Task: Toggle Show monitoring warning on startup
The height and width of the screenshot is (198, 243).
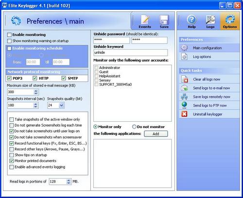Action: (x=9, y=41)
